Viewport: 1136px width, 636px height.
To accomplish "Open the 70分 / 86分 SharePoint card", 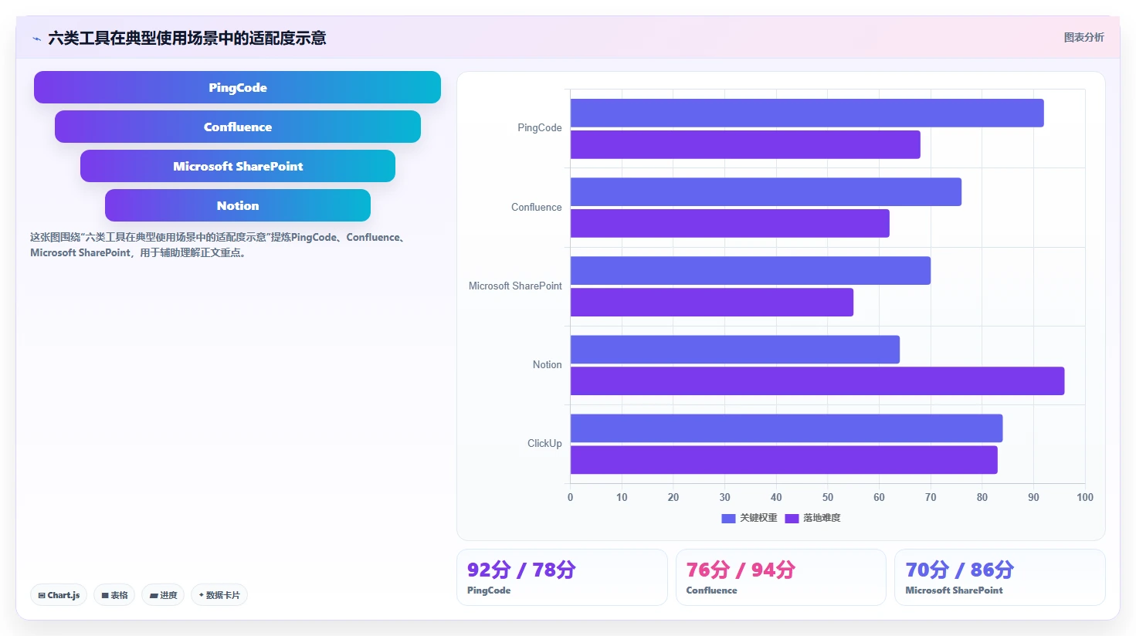I will [x=1000, y=577].
